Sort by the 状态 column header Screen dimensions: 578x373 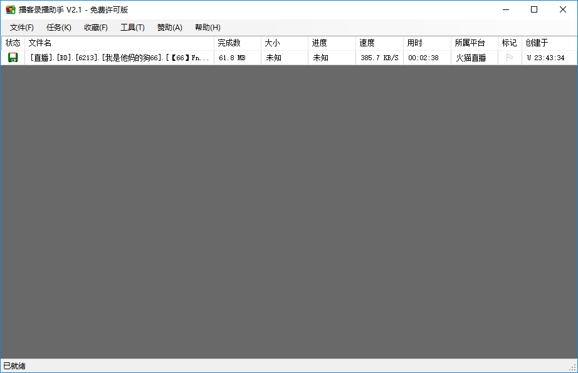[x=13, y=43]
